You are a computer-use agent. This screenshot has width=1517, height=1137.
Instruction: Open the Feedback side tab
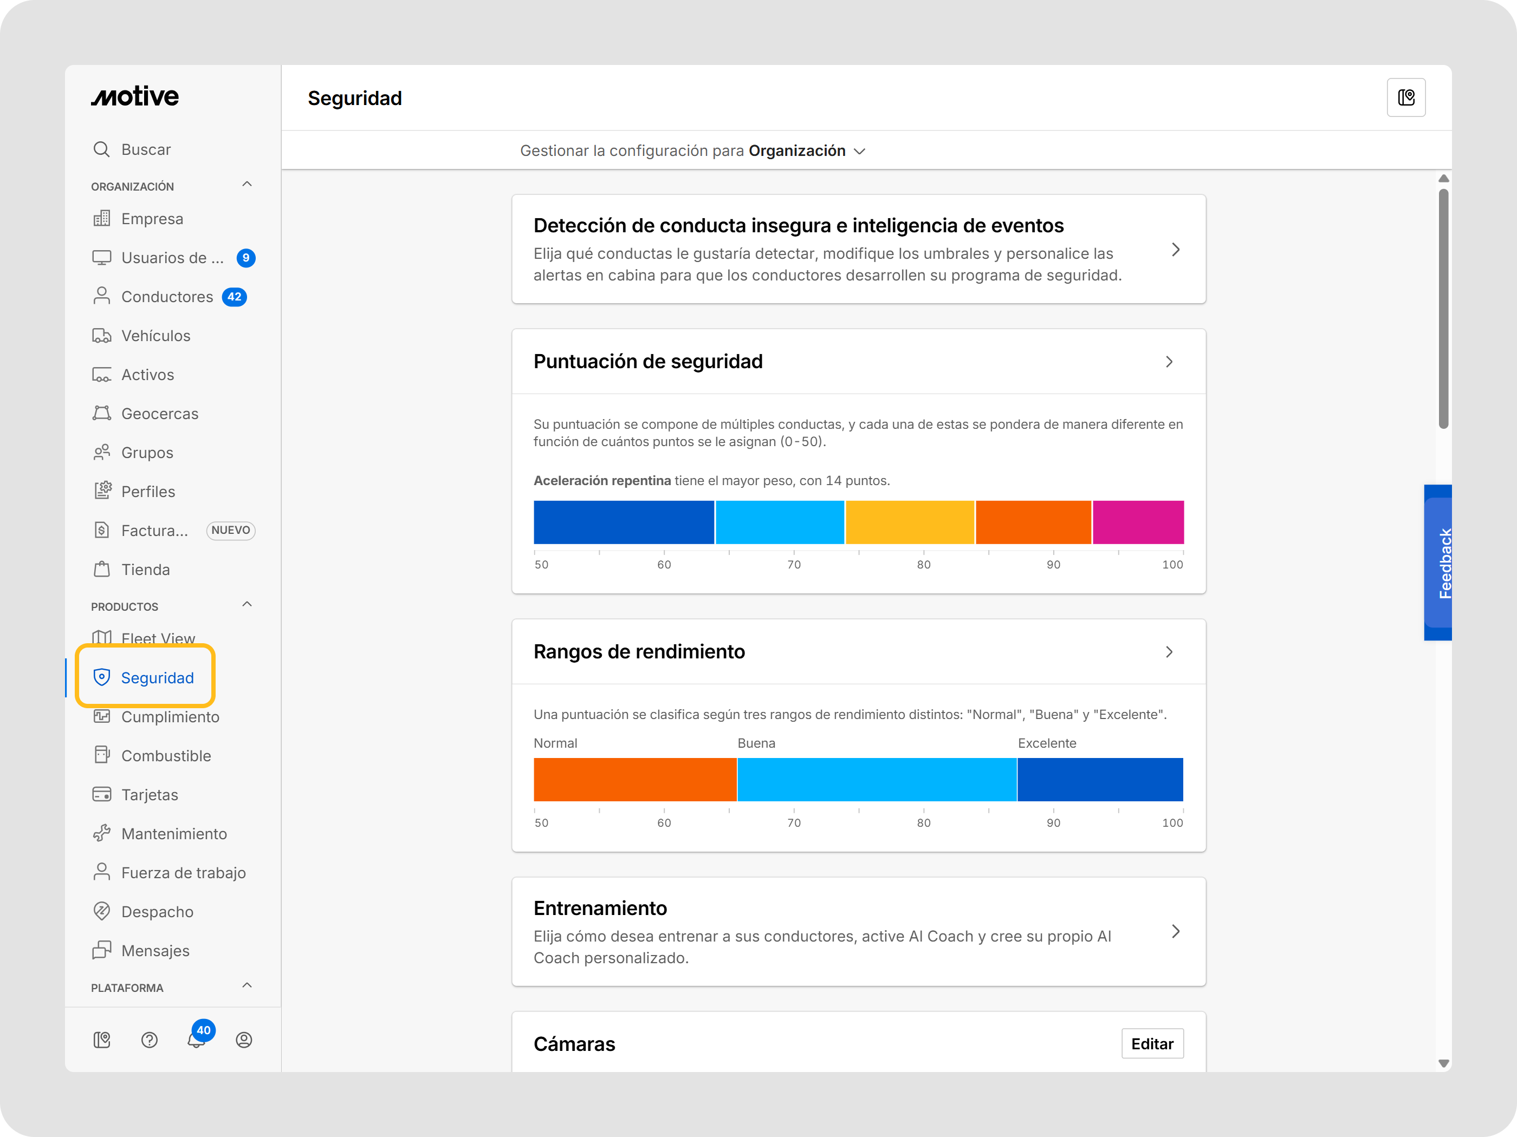point(1439,563)
